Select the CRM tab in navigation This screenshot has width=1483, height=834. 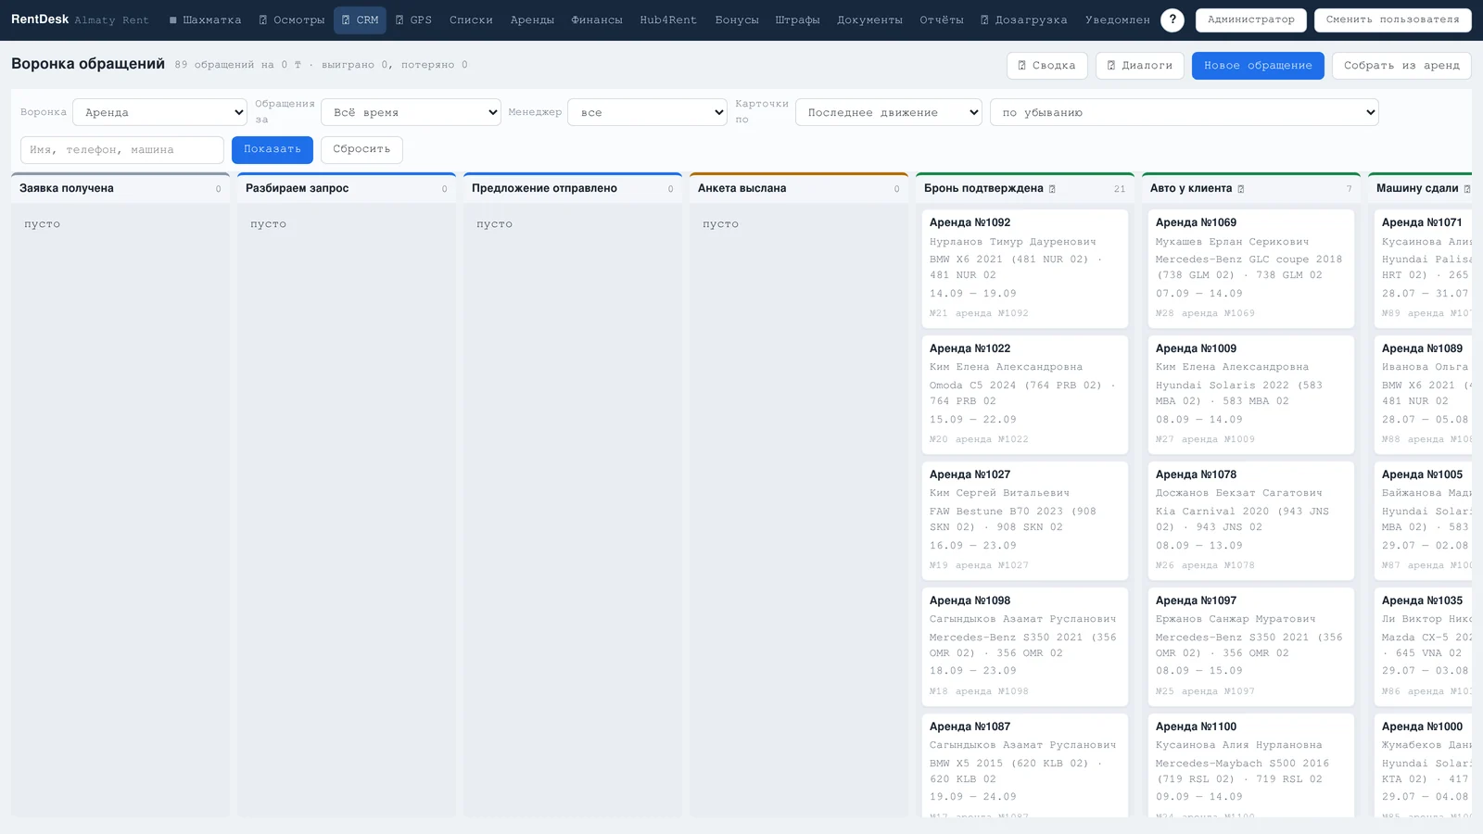[x=360, y=19]
